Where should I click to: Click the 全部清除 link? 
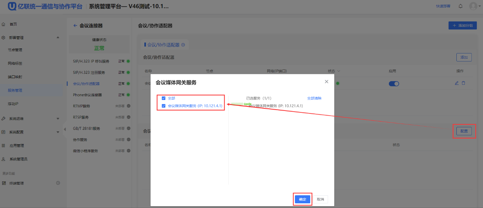coord(314,98)
